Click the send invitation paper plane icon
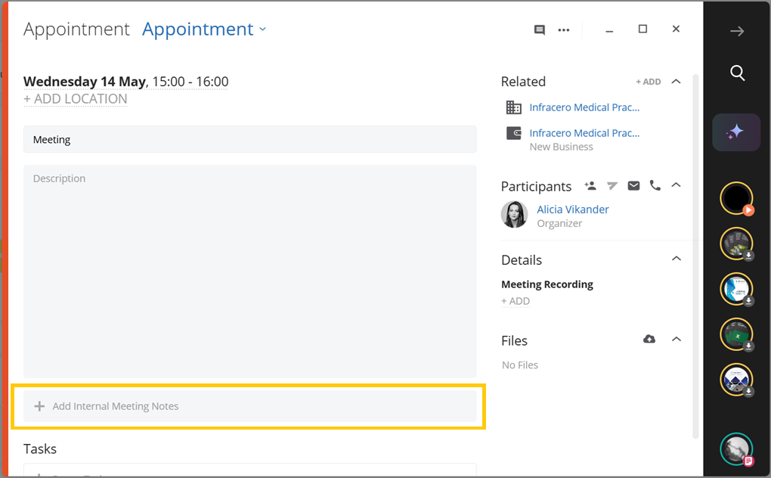The image size is (771, 478). (x=612, y=185)
